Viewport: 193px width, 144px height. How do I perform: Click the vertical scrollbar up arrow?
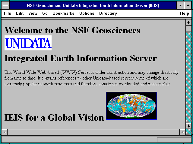(x=188, y=23)
